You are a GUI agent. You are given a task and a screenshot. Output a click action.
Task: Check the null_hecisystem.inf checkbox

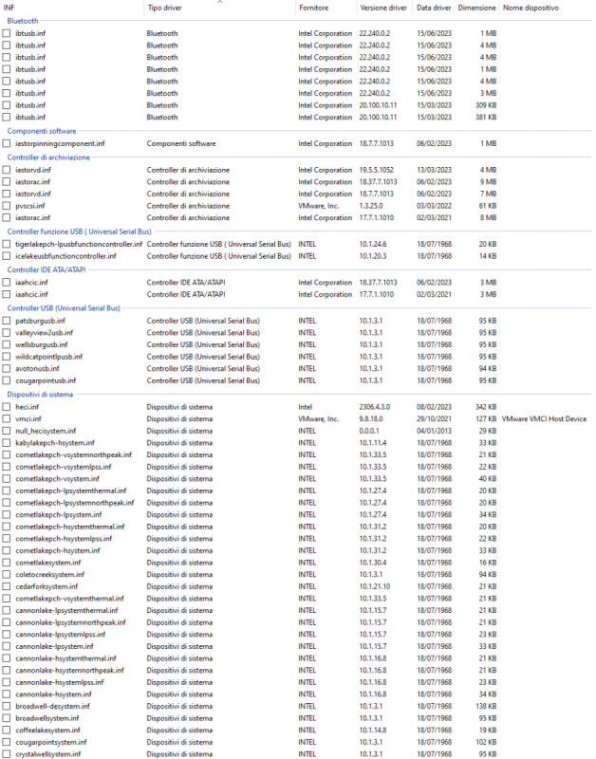(7, 431)
